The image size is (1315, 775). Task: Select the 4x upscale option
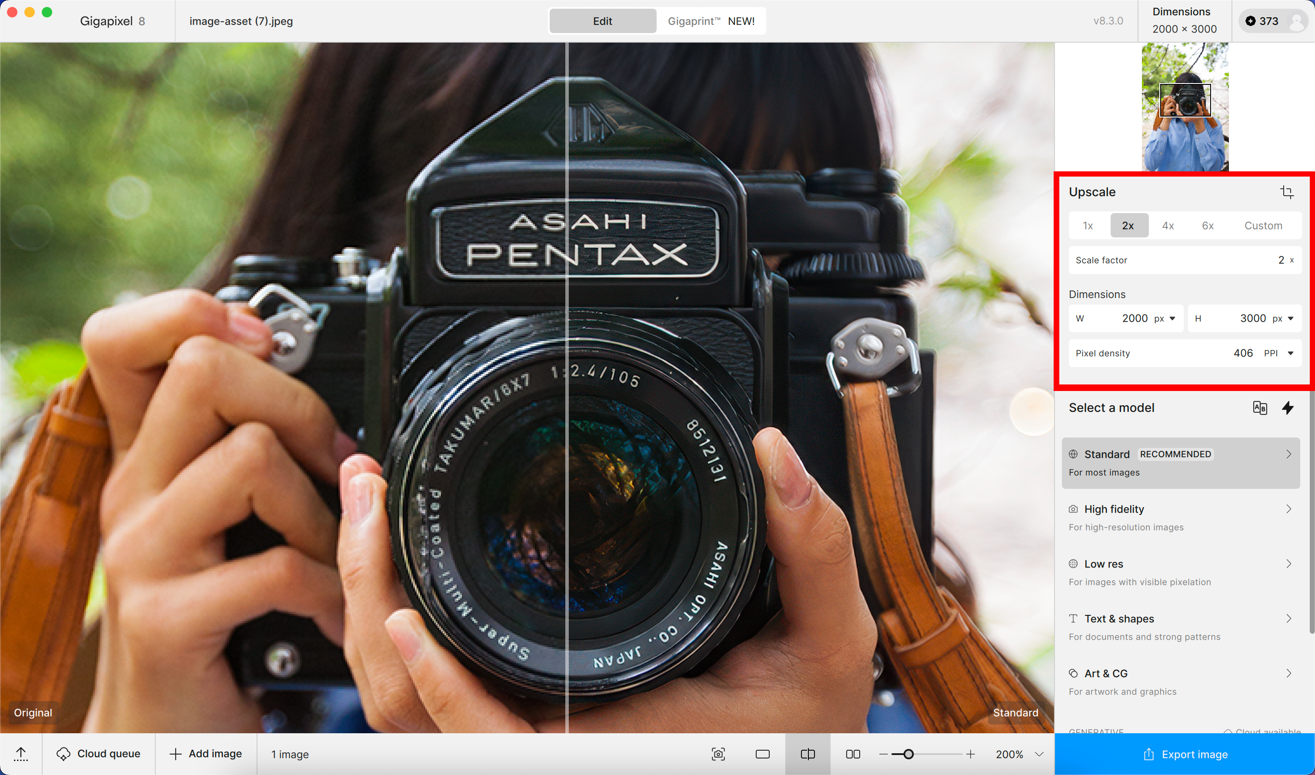point(1168,226)
